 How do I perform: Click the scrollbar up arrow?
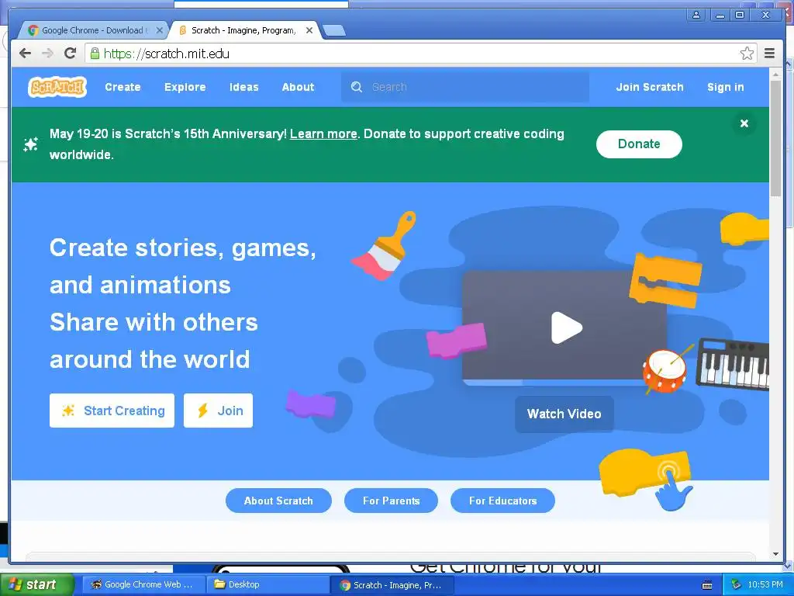(x=775, y=74)
